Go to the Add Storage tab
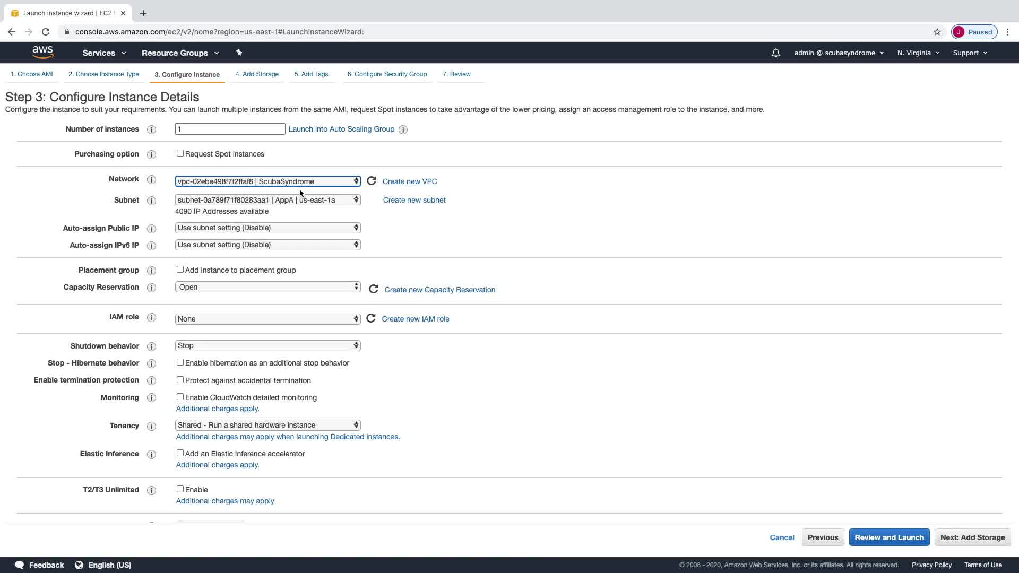The image size is (1019, 573). pos(257,74)
